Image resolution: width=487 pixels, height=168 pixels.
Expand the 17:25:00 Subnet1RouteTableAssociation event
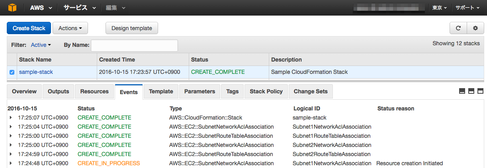11,136
